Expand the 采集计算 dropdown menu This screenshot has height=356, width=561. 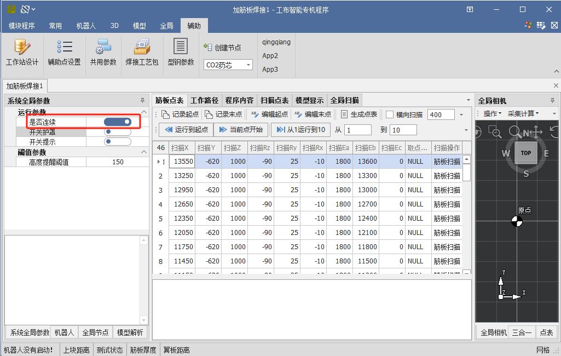[523, 113]
